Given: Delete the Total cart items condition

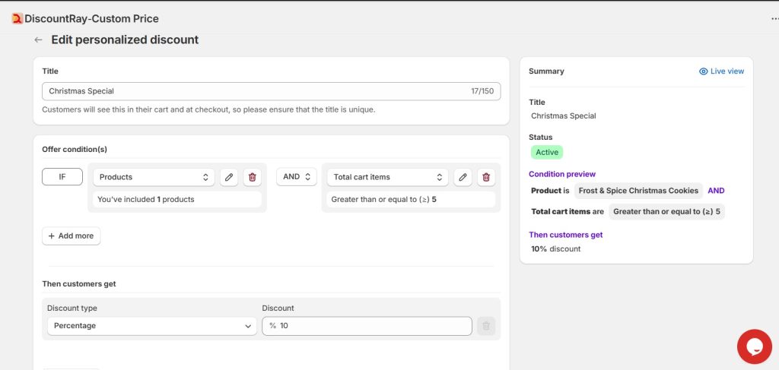Looking at the screenshot, I should (x=486, y=177).
